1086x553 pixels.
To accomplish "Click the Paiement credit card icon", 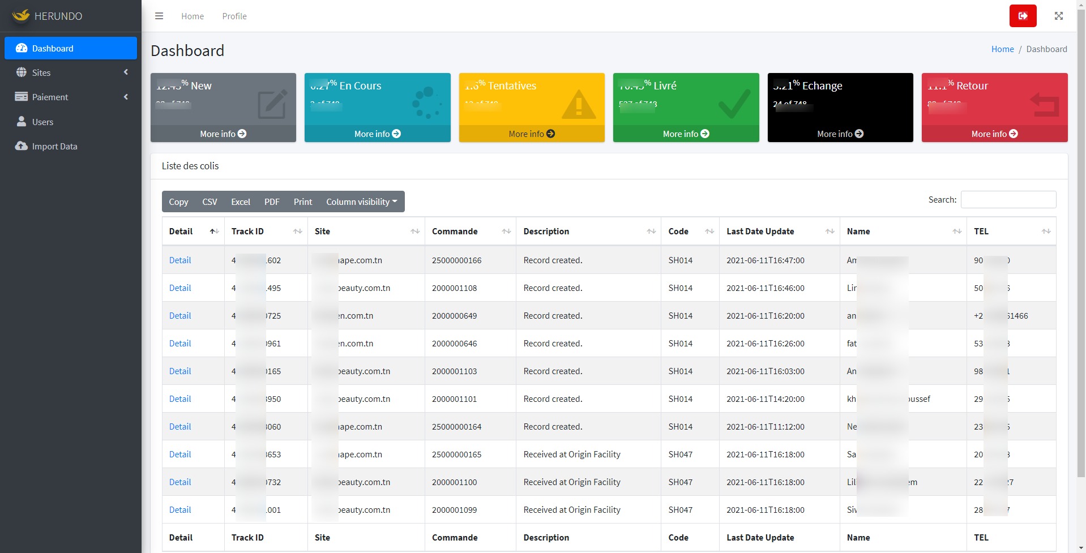I will click(22, 97).
